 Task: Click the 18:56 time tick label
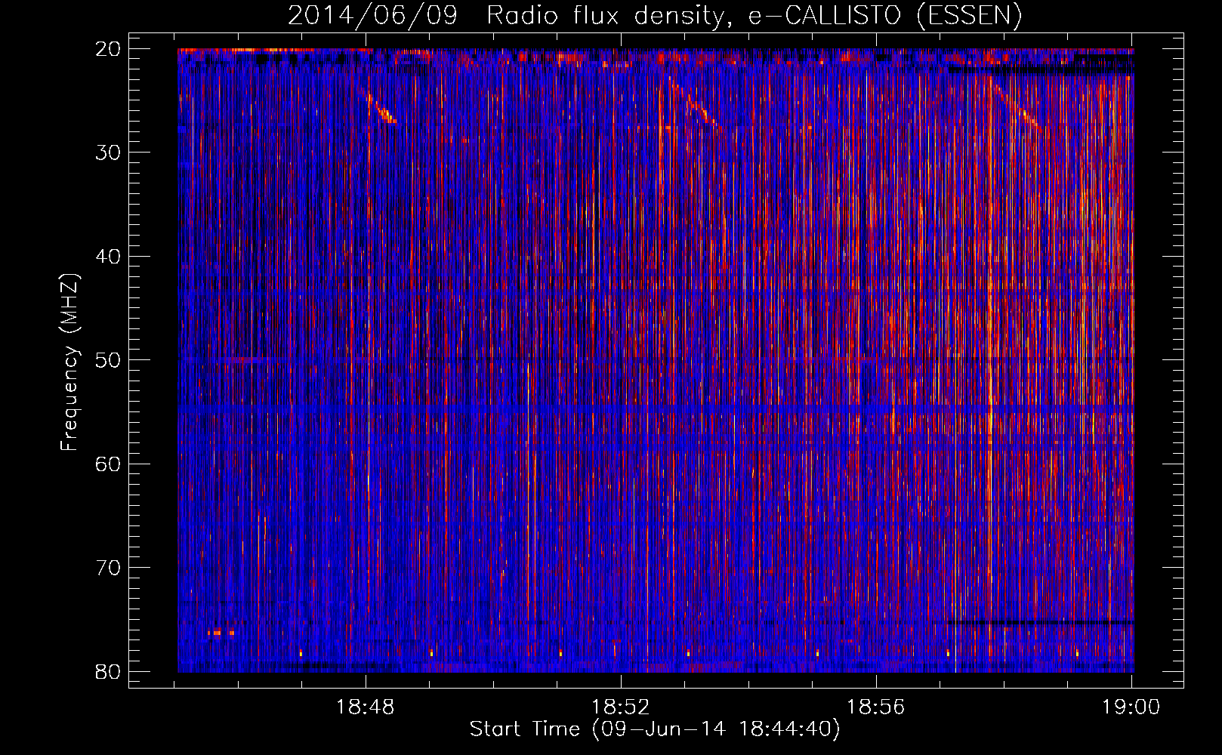(875, 707)
